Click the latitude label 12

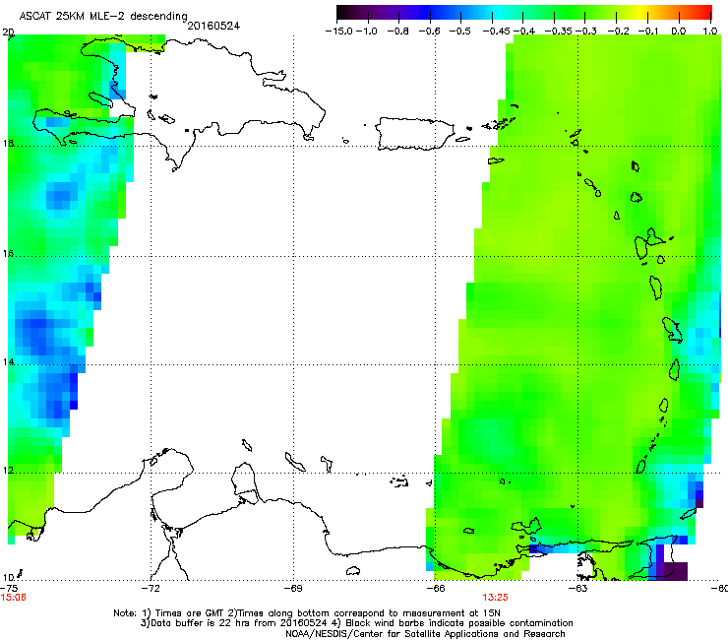[8, 471]
